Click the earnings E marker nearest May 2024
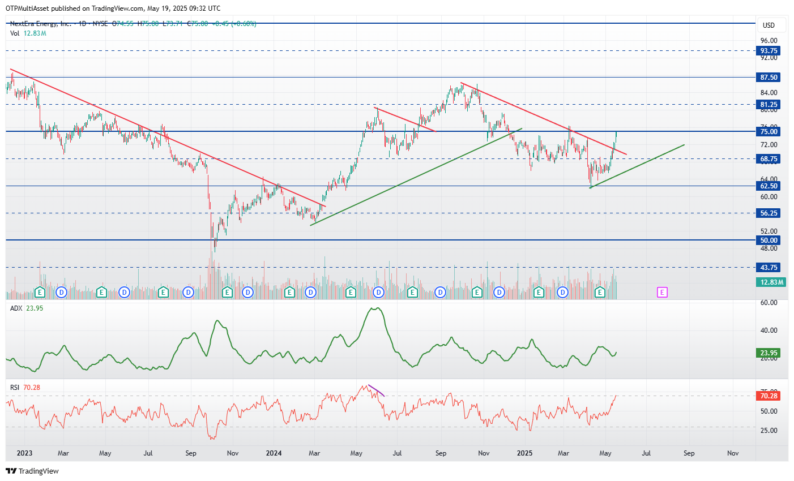Image resolution: width=794 pixels, height=481 pixels. point(351,292)
